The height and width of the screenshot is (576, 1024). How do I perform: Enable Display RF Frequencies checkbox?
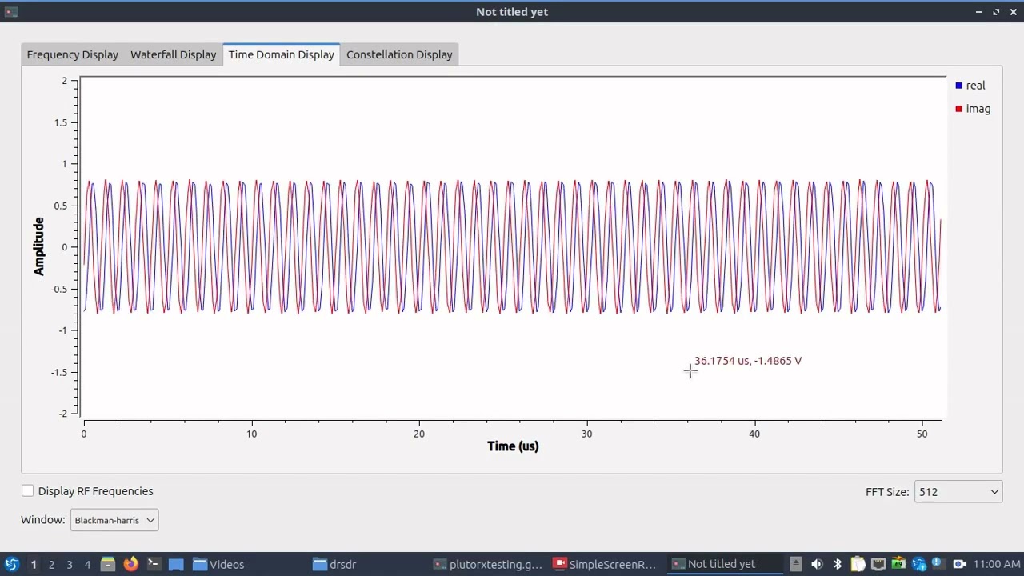click(28, 491)
